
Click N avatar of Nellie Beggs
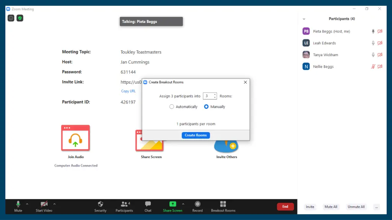[x=306, y=66]
